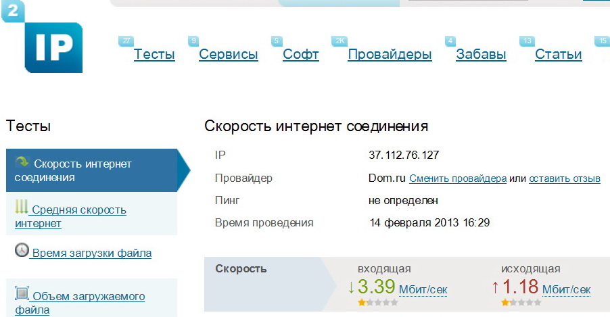Click the star rating under outgoing speed
This screenshot has width=610, height=317.
point(521,302)
